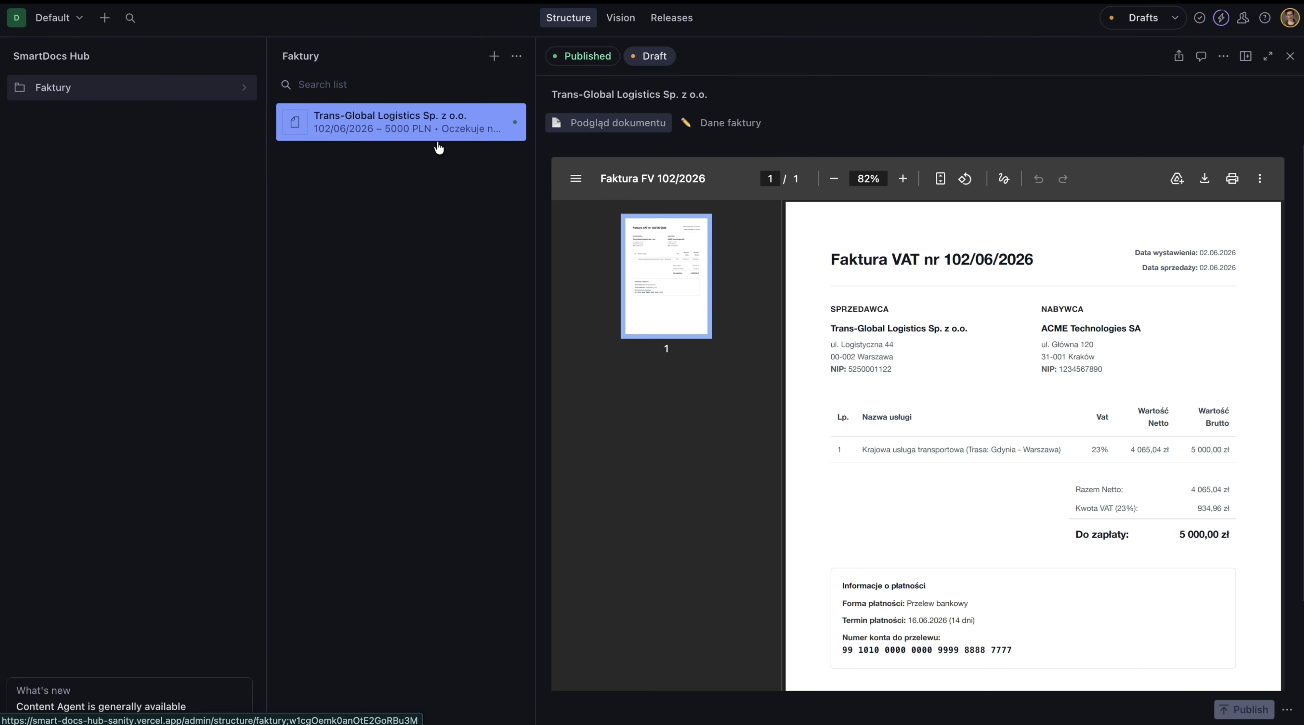
Task: Open the Faktury list options menu
Action: (x=516, y=56)
